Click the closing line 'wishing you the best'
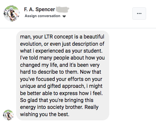This screenshot has width=156, height=125. pyautogui.click(x=45, y=114)
